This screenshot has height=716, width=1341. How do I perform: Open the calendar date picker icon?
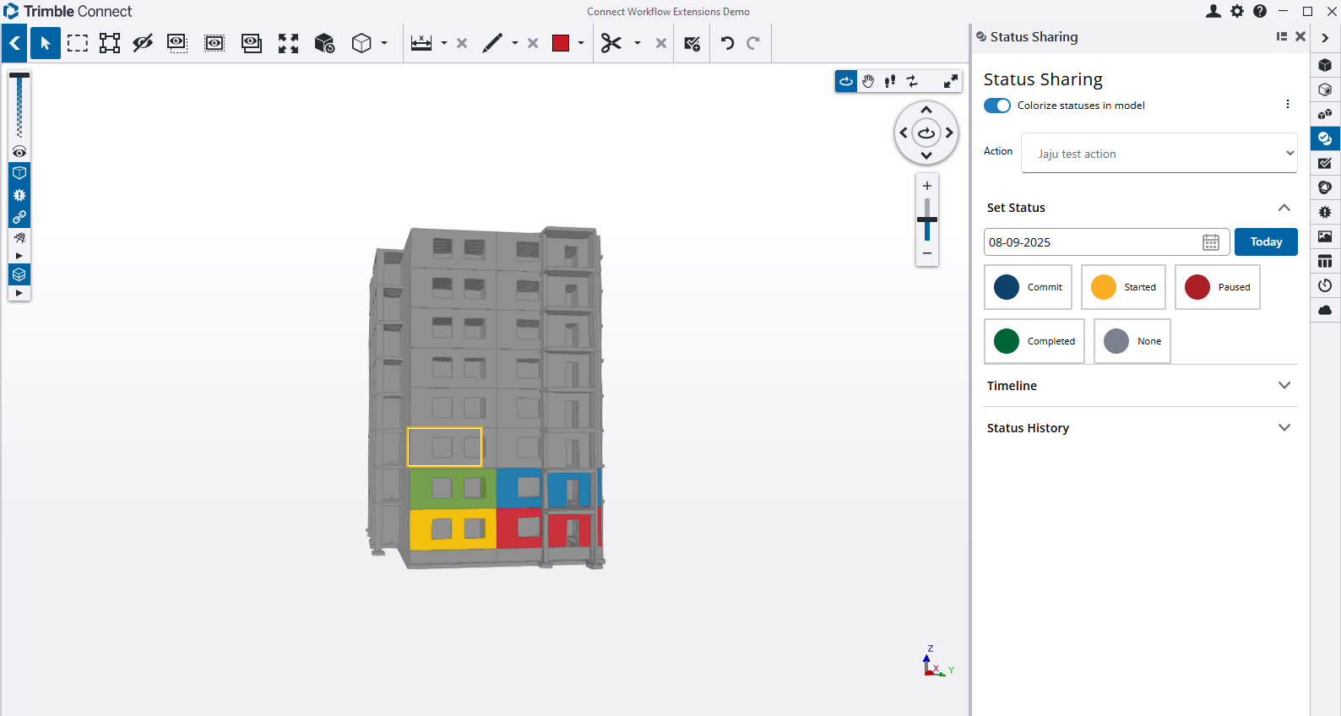[1210, 242]
